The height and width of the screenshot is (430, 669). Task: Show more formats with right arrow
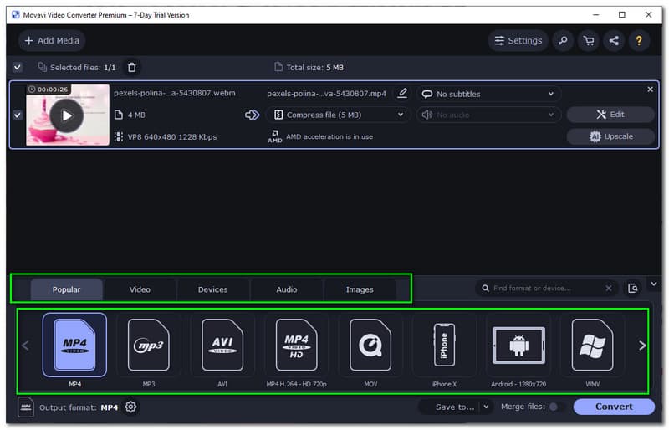642,346
